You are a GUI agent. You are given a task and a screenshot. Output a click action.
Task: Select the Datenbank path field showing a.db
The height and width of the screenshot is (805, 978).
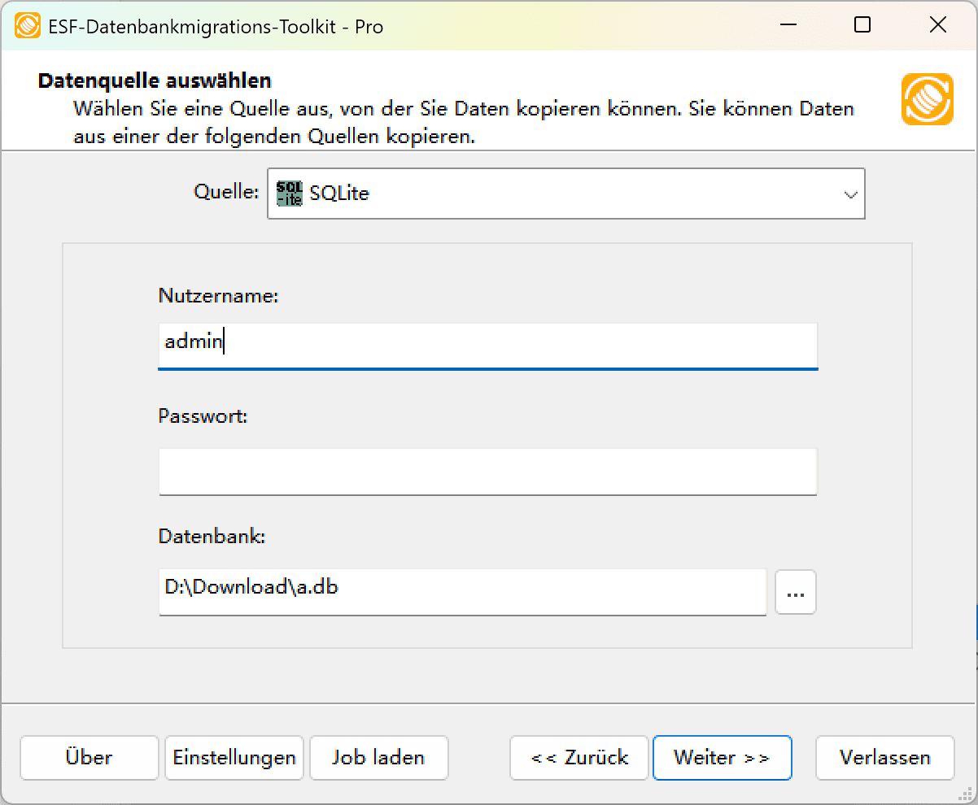(462, 592)
